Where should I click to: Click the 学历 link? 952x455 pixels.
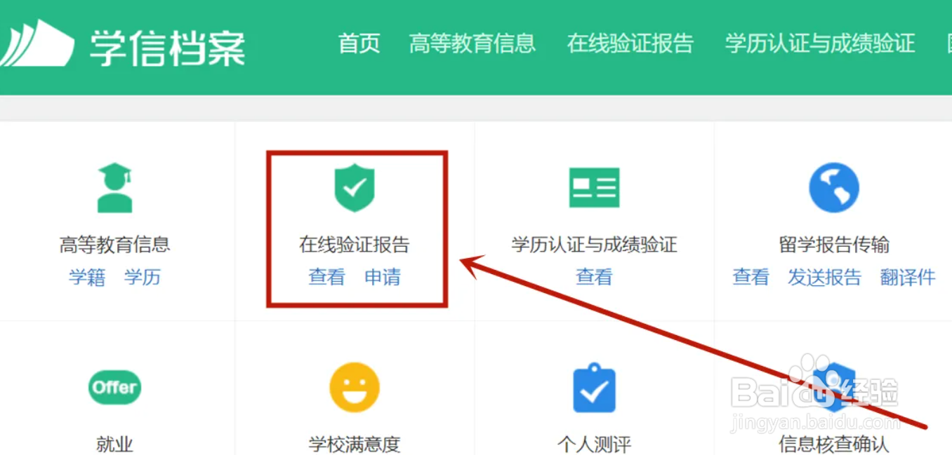[x=143, y=277]
